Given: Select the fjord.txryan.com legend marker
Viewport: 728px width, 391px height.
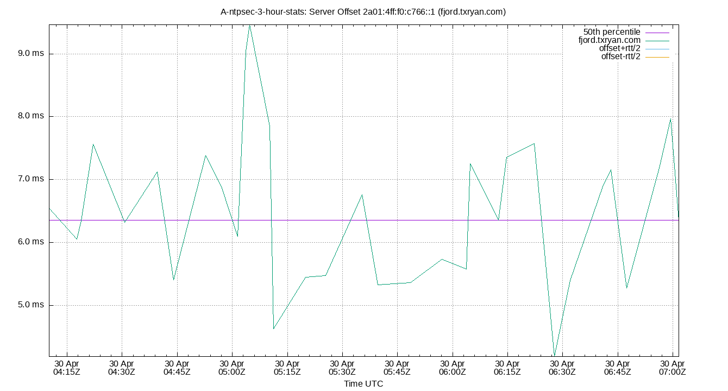Looking at the screenshot, I should coord(657,40).
